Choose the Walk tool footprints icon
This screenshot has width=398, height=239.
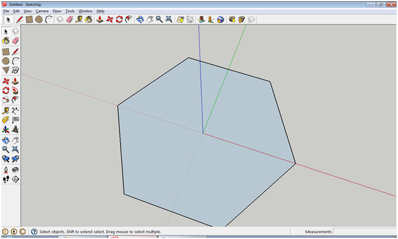point(6,179)
